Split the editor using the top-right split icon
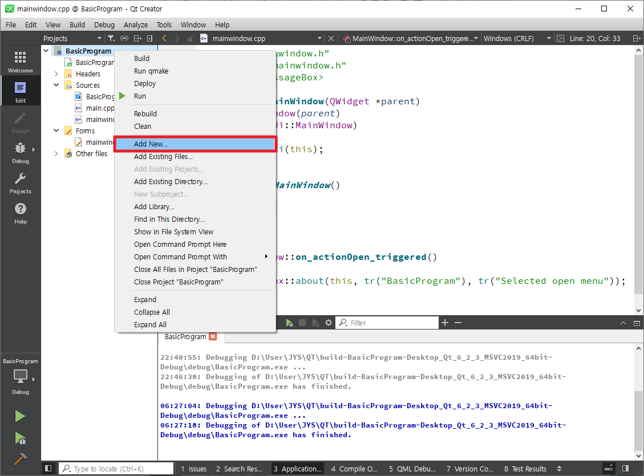Screen dimensions: 644x476 (x=637, y=38)
